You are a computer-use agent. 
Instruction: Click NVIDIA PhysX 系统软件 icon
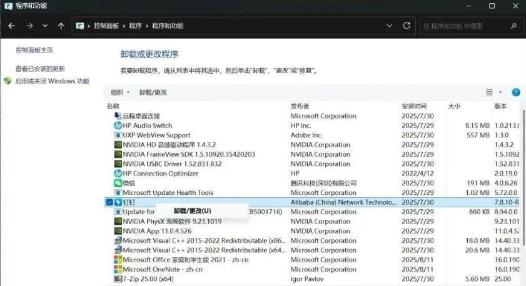click(x=118, y=221)
